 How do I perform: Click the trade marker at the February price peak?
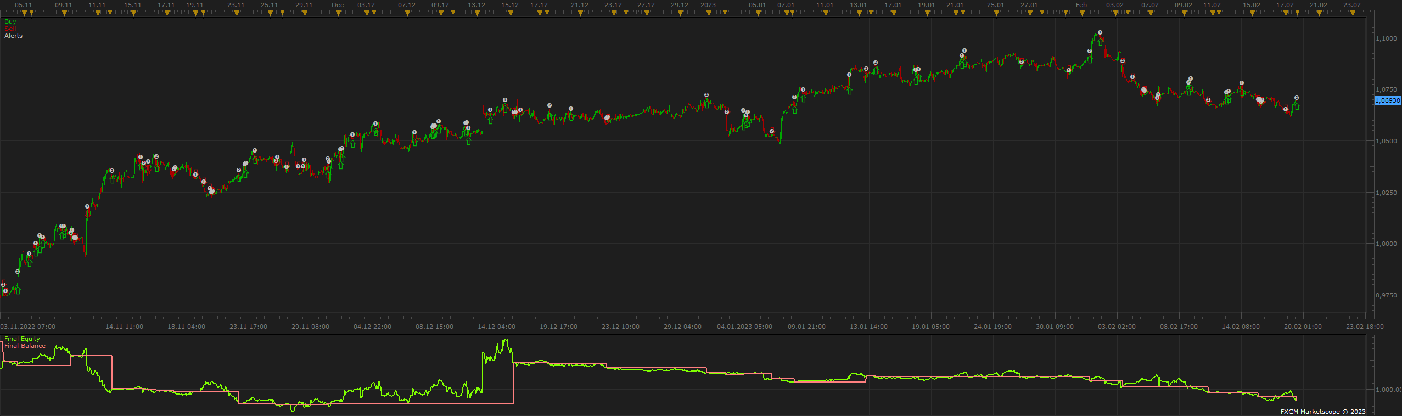click(x=1100, y=32)
